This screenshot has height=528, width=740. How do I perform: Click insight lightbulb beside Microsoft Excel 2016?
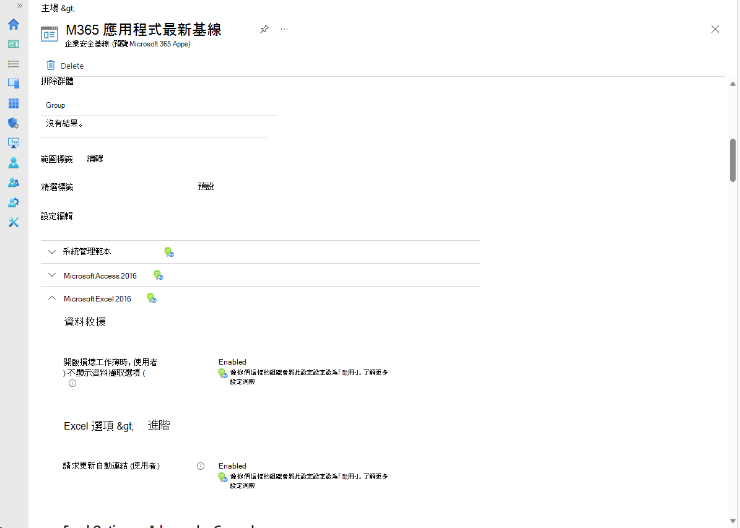click(x=152, y=298)
